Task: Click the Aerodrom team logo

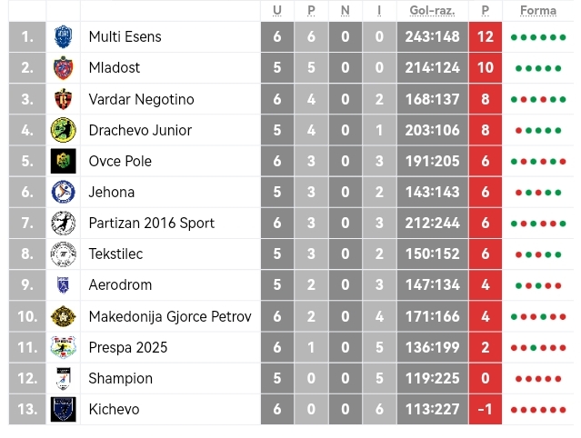Action: tap(63, 284)
